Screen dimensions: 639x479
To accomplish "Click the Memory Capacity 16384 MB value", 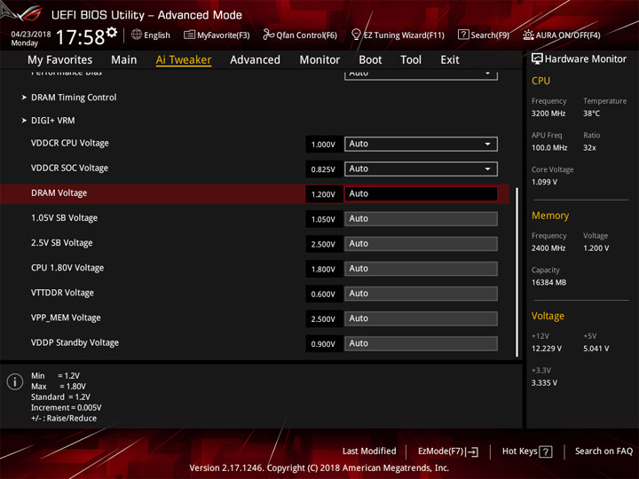I will [x=548, y=282].
